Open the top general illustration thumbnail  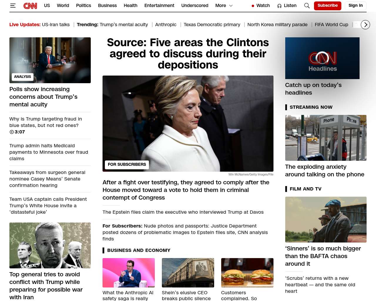(x=50, y=245)
